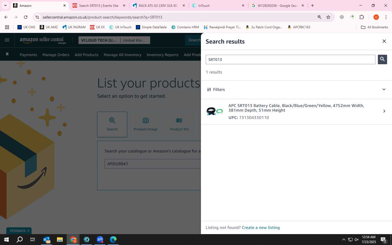Viewport: 392px width, 245px height.
Task: Click the zoom magnifier icon in address bar
Action: (320, 17)
